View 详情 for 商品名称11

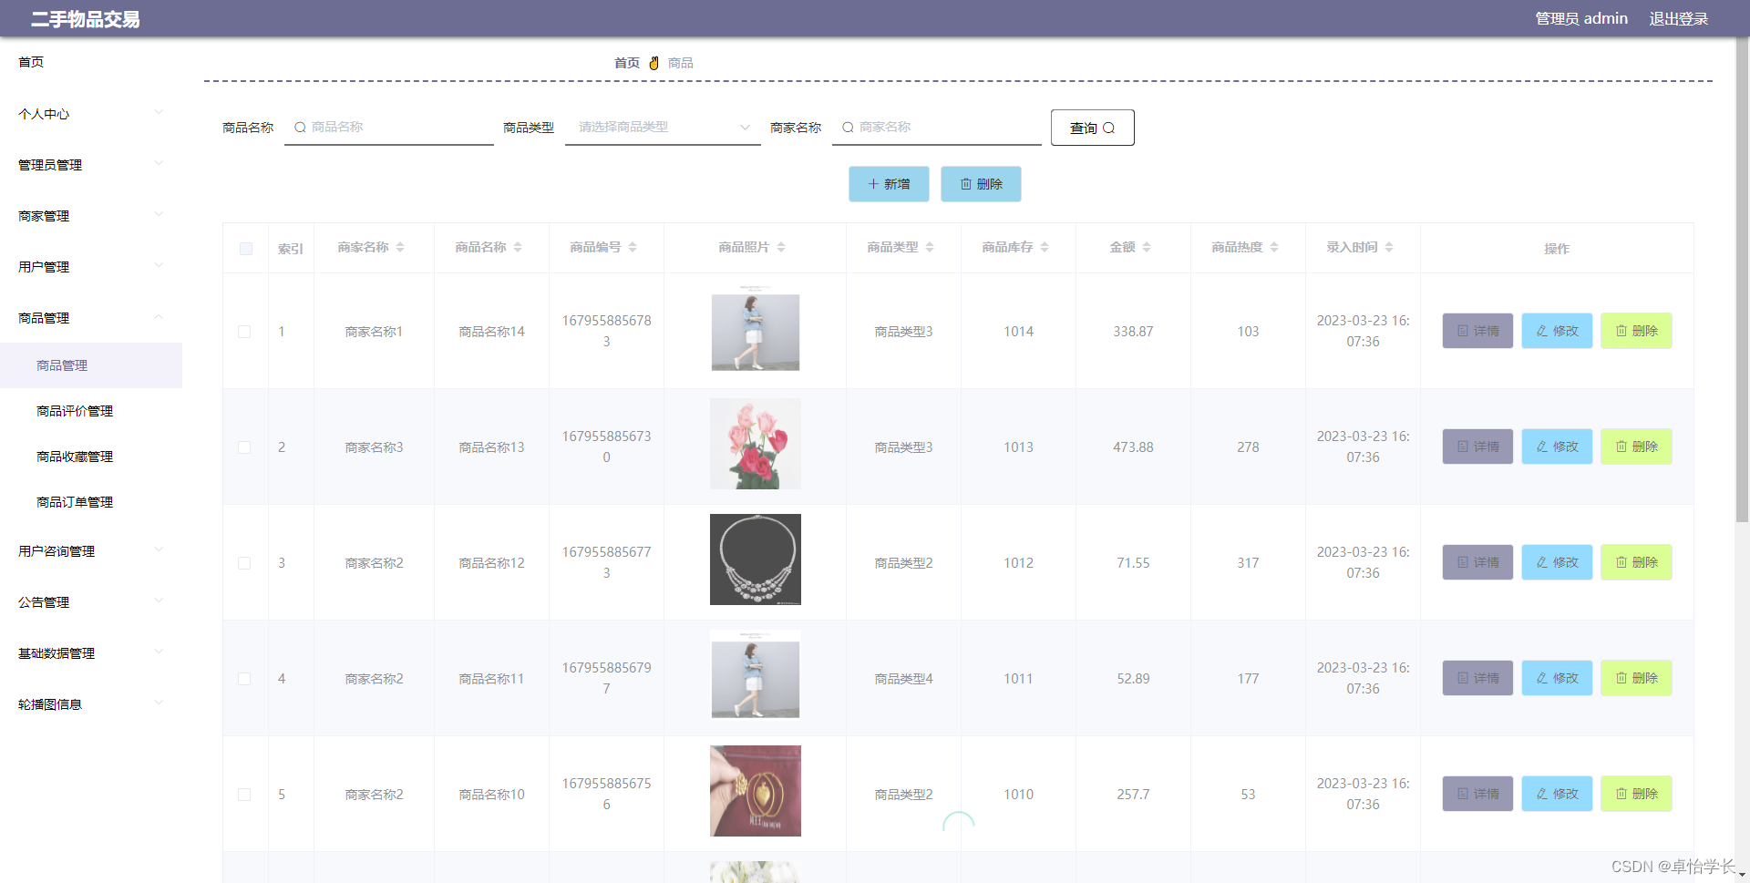(x=1477, y=678)
